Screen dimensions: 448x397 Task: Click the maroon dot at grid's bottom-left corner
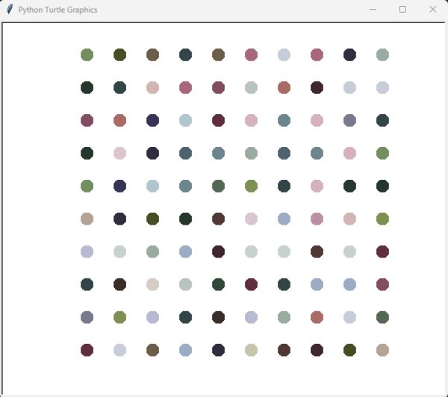(x=87, y=350)
